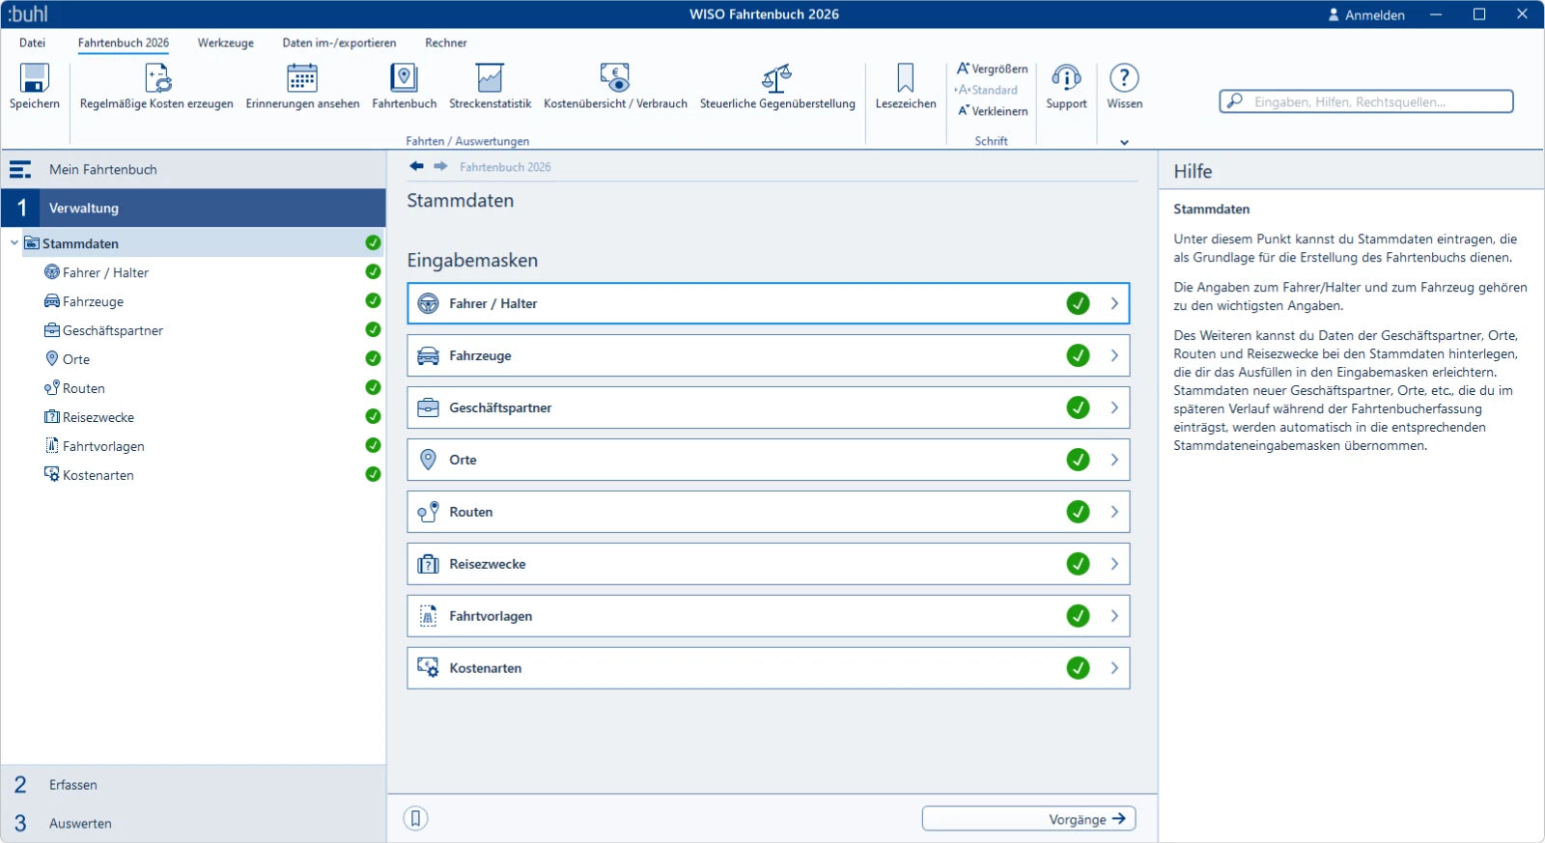Go back with the left arrow

click(416, 166)
